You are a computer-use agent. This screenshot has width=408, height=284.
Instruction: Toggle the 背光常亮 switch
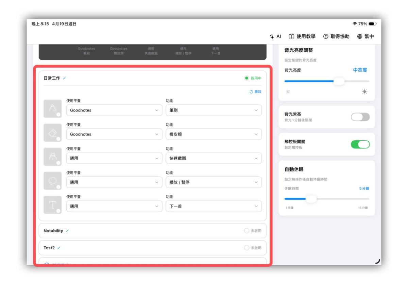pyautogui.click(x=360, y=117)
